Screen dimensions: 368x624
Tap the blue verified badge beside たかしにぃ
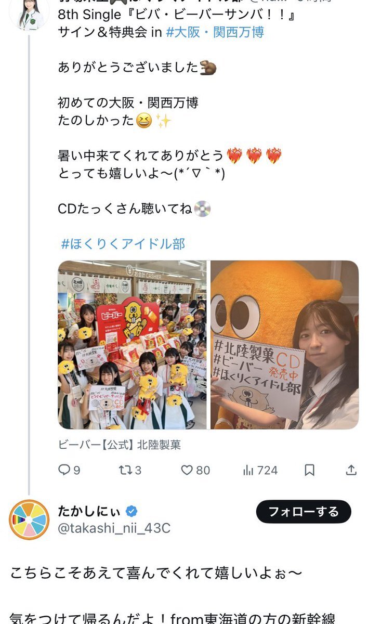[132, 510]
